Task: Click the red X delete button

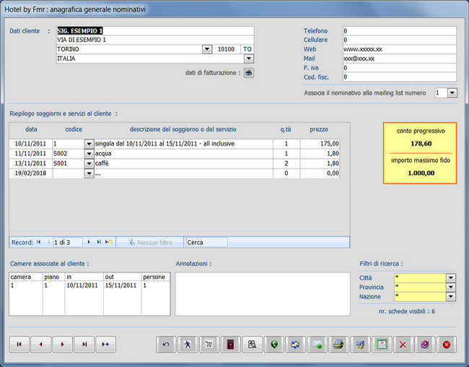Action: [x=403, y=344]
